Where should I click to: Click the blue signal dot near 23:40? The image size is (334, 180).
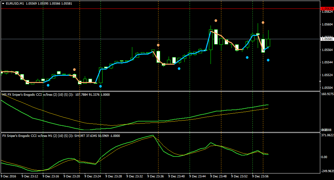(179, 68)
